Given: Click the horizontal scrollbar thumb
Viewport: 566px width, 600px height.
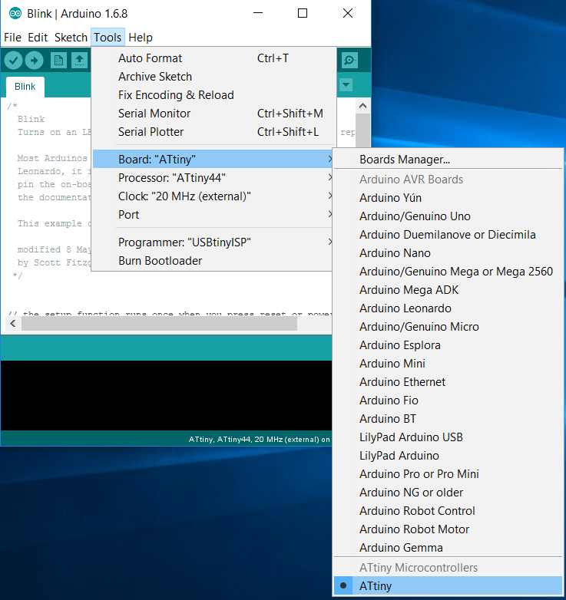Looking at the screenshot, I should click(159, 324).
